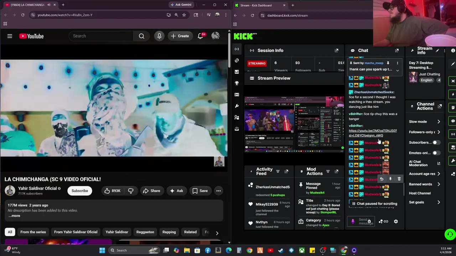Open the trophy icon in Kick sidebar
456x256 pixels.
click(237, 83)
